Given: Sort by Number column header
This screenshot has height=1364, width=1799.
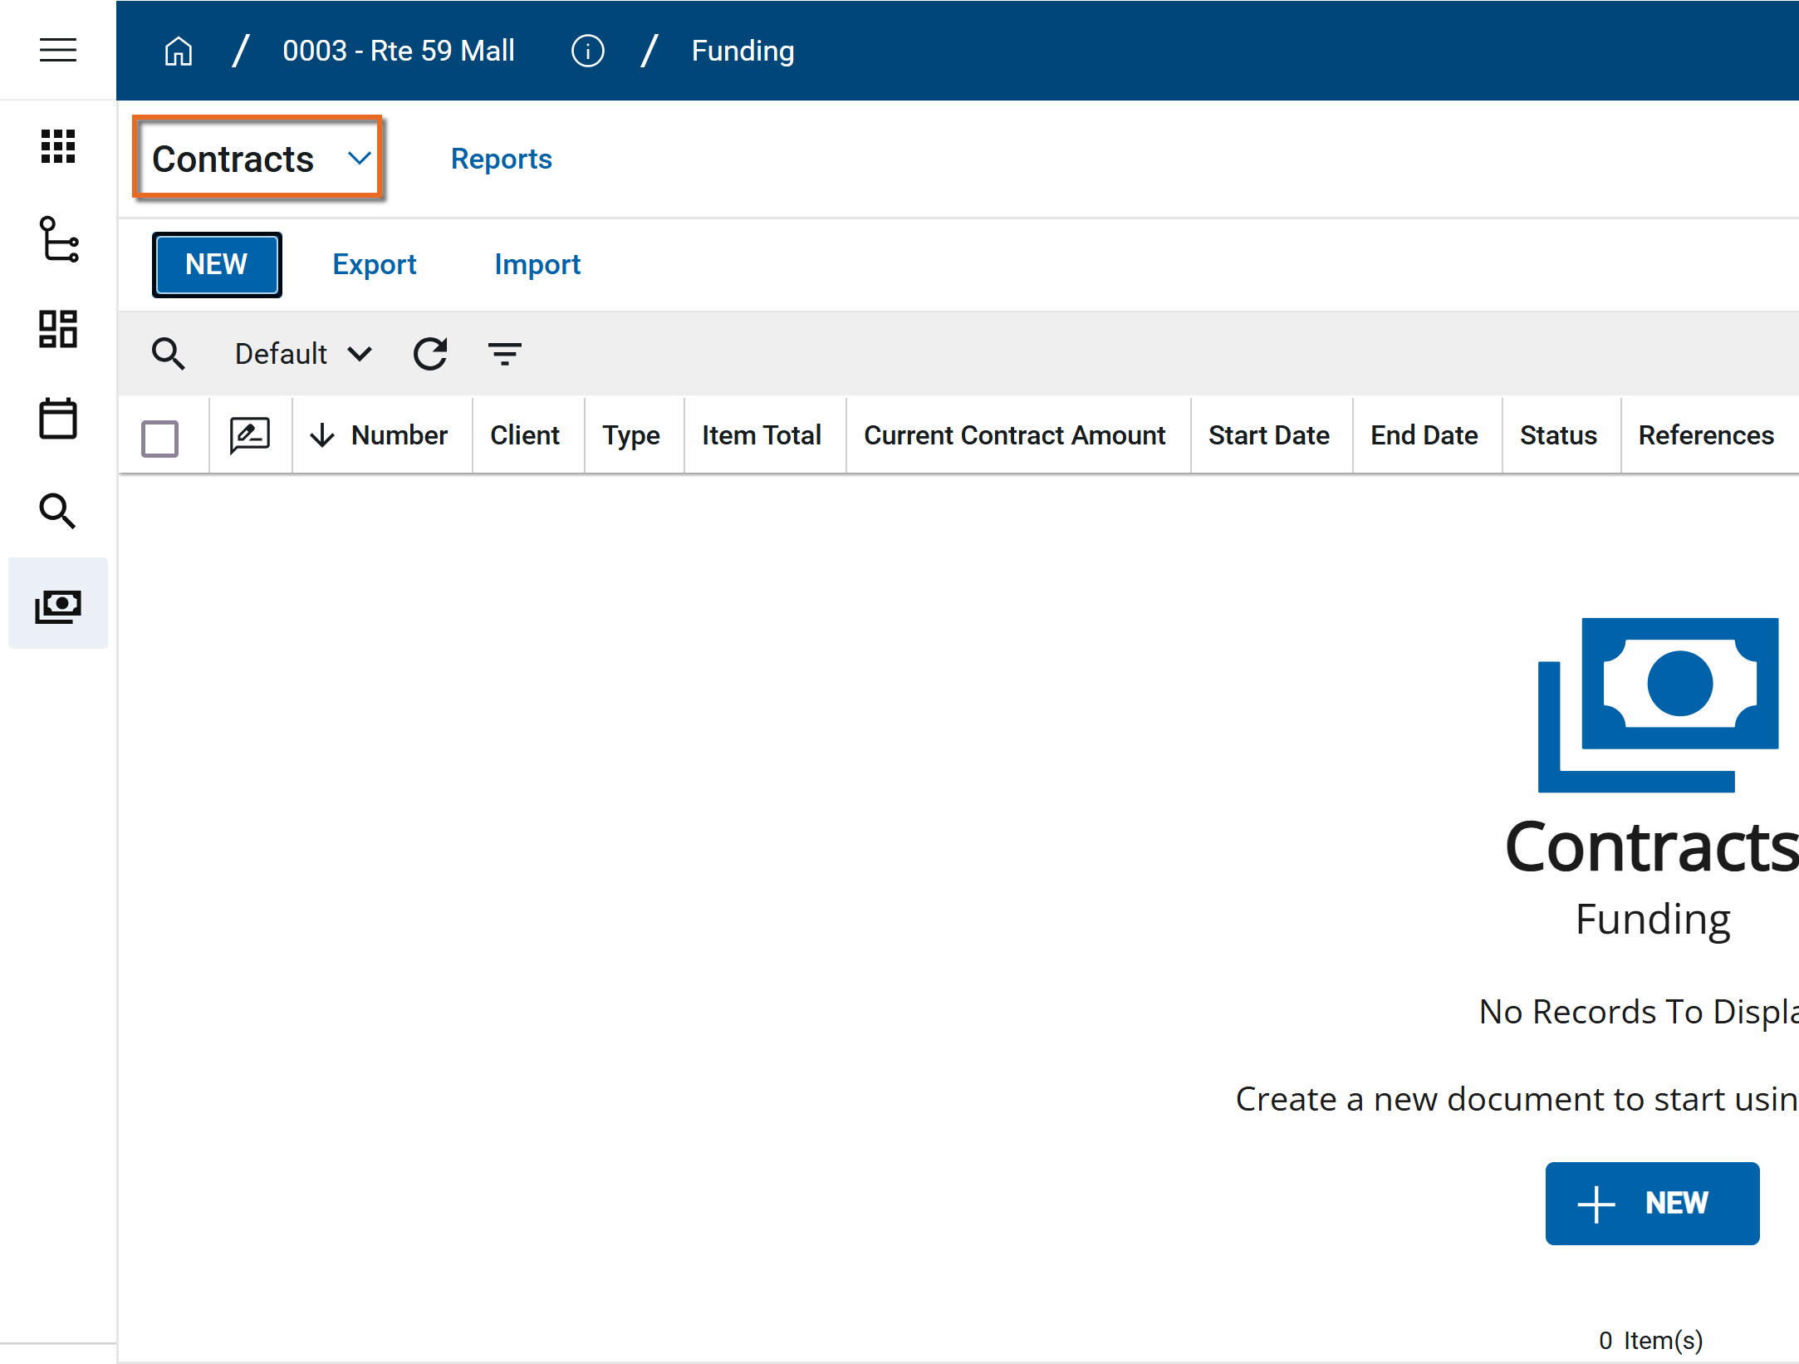Looking at the screenshot, I should click(399, 435).
